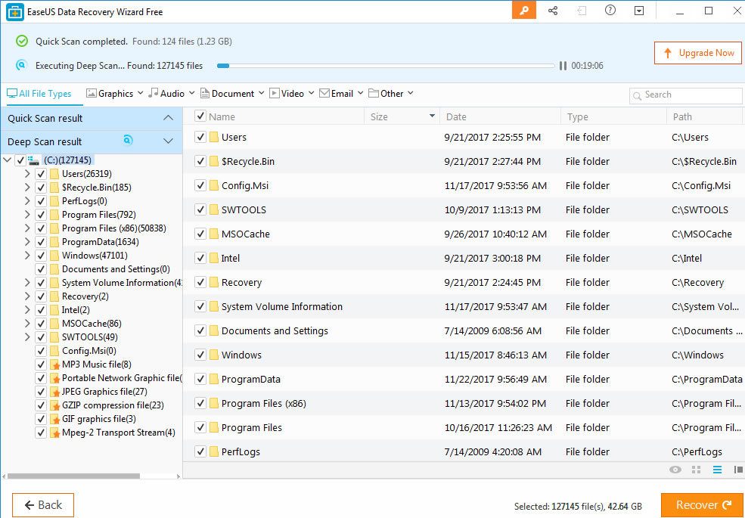The image size is (745, 518).
Task: Uncheck the C: drive checkbox in tree
Action: pyautogui.click(x=20, y=160)
